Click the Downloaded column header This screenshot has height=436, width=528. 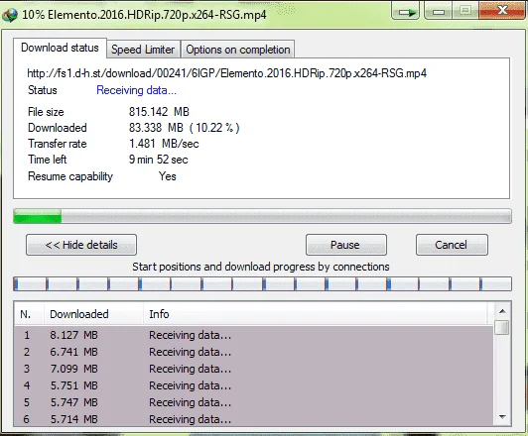[93, 314]
